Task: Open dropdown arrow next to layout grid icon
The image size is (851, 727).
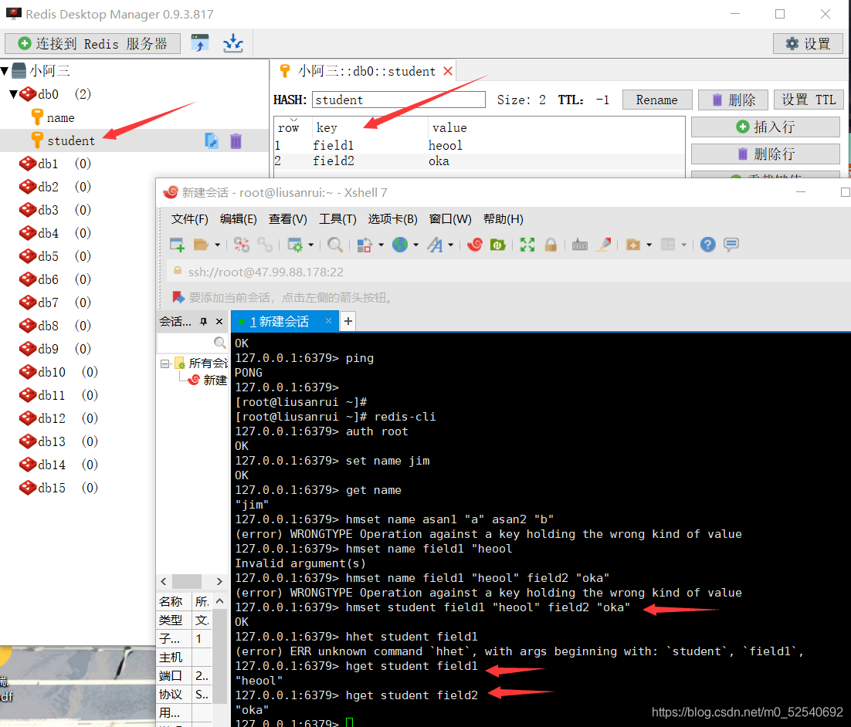Action: [x=684, y=245]
